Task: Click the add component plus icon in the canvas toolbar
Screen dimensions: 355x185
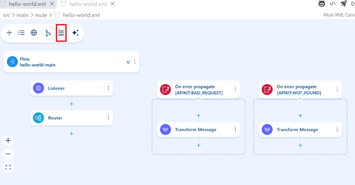Action: (x=9, y=33)
